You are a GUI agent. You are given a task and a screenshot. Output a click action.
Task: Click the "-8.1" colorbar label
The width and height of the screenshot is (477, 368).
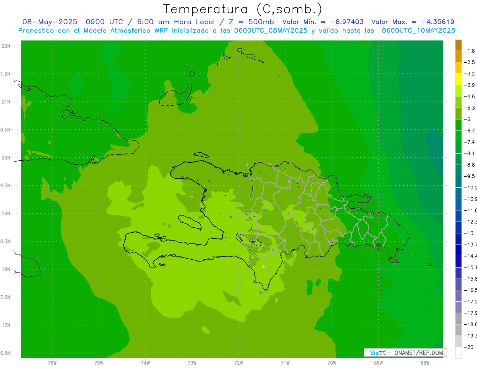click(470, 153)
